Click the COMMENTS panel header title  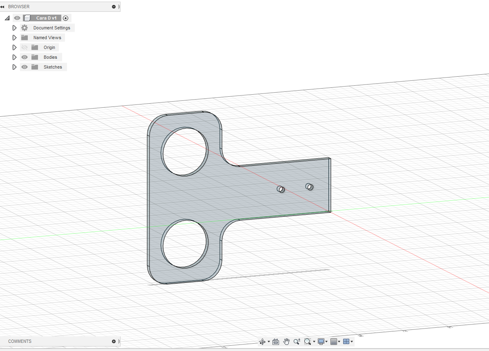point(20,341)
